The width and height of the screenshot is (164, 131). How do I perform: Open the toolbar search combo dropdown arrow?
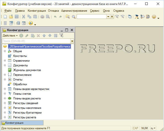click(108, 17)
